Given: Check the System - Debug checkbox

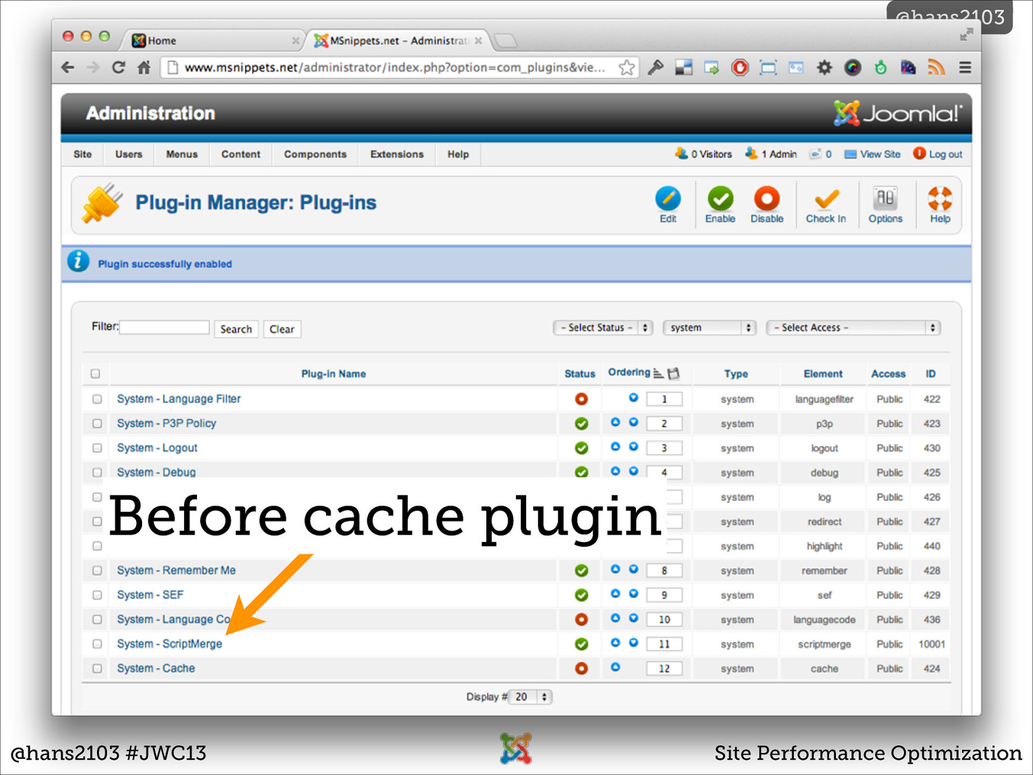Looking at the screenshot, I should point(97,473).
